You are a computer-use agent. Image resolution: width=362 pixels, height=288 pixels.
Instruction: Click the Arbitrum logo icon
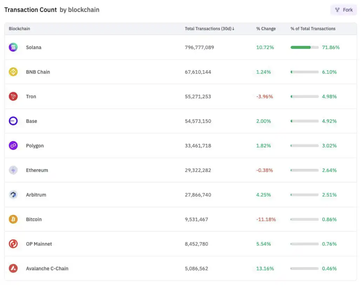(x=13, y=195)
